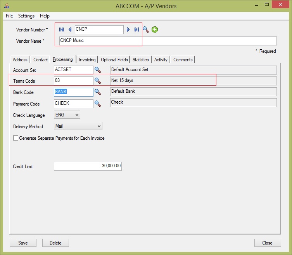The height and width of the screenshot is (255, 292).
Task: Open Vendor Number finder magnifier
Action: [145, 29]
